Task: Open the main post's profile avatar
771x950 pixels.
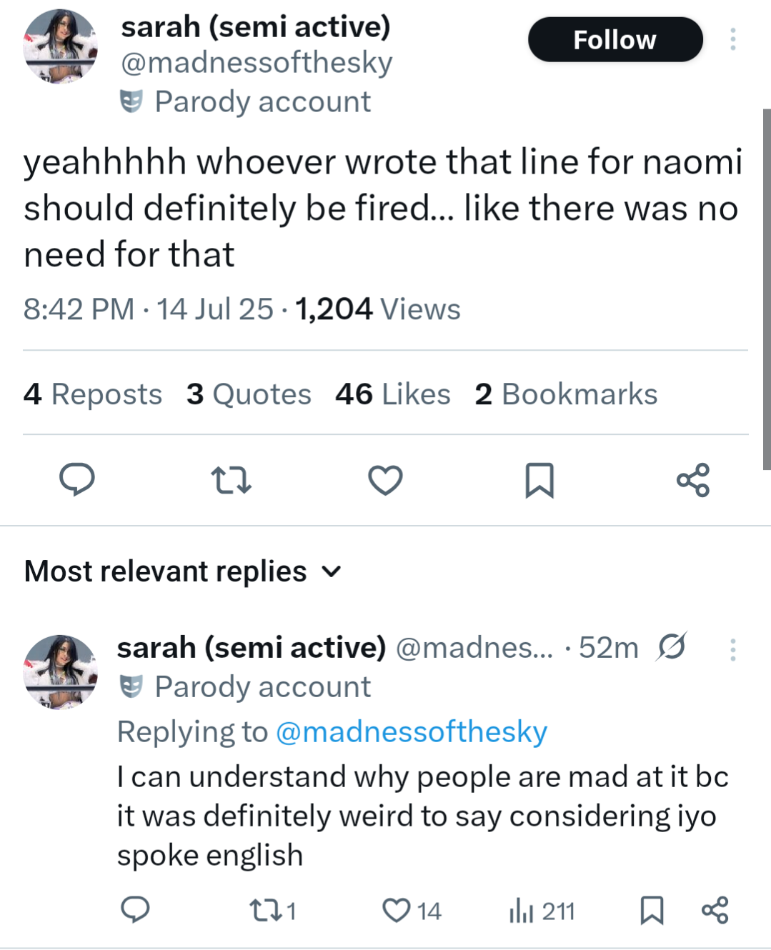Action: pyautogui.click(x=60, y=47)
